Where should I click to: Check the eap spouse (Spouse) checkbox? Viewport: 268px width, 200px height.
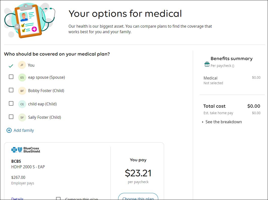coord(11,77)
